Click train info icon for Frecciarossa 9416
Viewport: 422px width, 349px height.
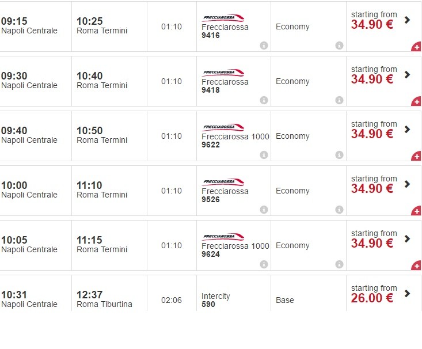pos(264,45)
